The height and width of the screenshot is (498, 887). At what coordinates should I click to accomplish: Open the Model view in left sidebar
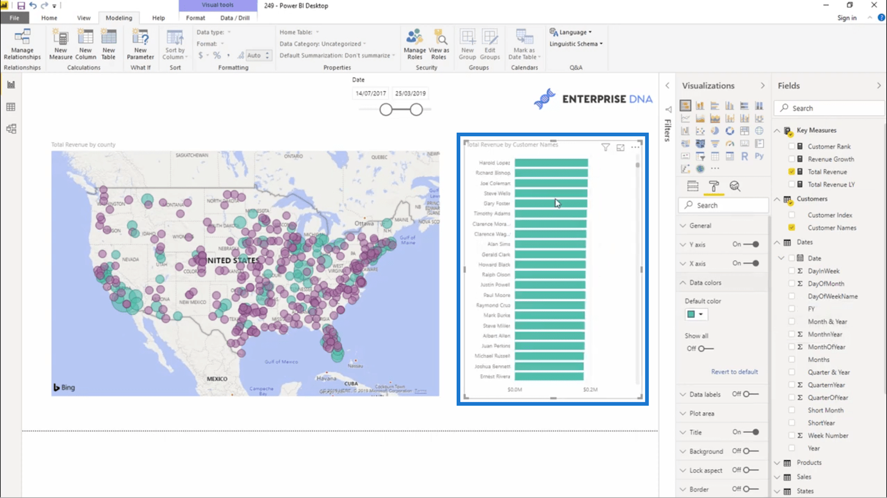[11, 129]
